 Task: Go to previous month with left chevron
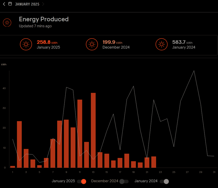tap(4, 4)
